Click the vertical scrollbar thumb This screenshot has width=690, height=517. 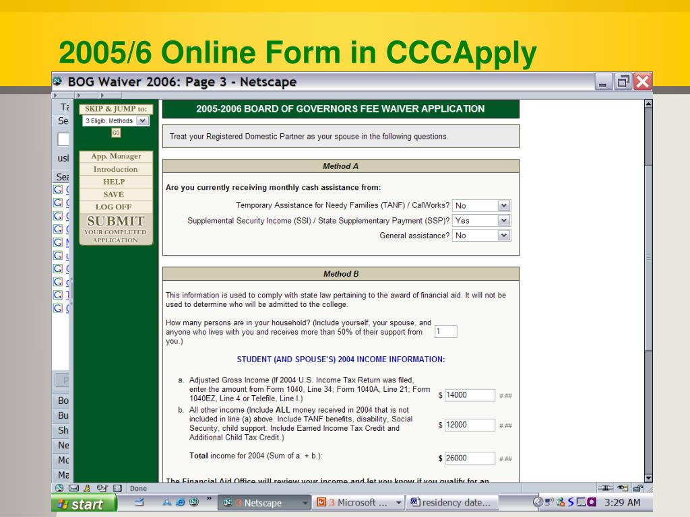(x=648, y=257)
